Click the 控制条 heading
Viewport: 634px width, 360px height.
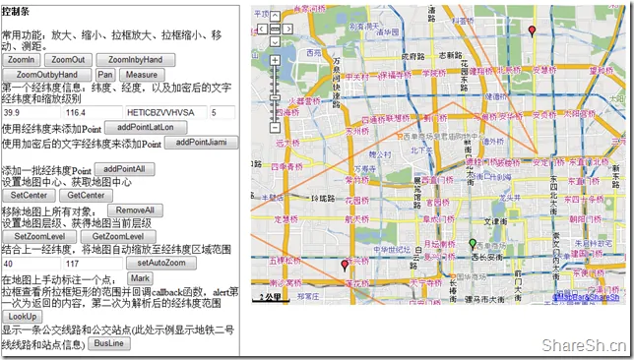point(16,12)
